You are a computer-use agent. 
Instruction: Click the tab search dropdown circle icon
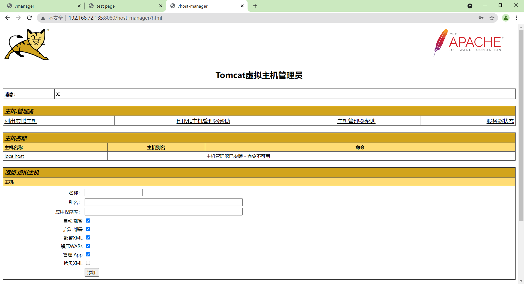[470, 6]
